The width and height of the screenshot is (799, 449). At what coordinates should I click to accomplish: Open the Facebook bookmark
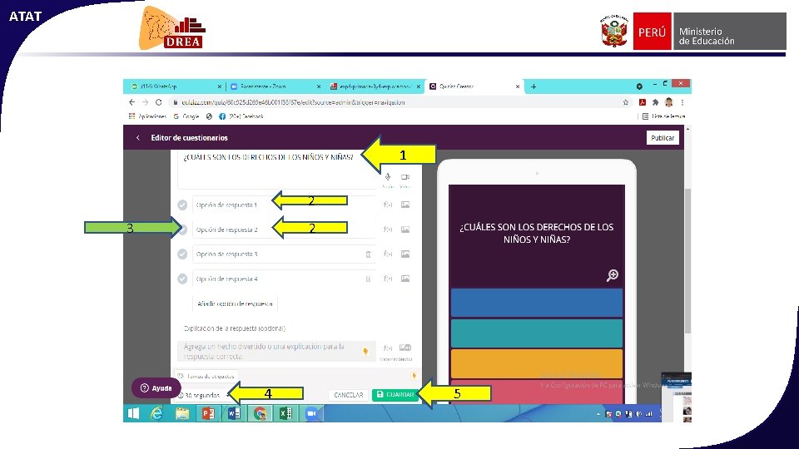(x=241, y=116)
